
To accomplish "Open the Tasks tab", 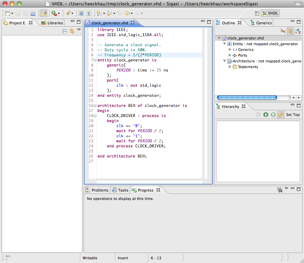I will [120, 190].
